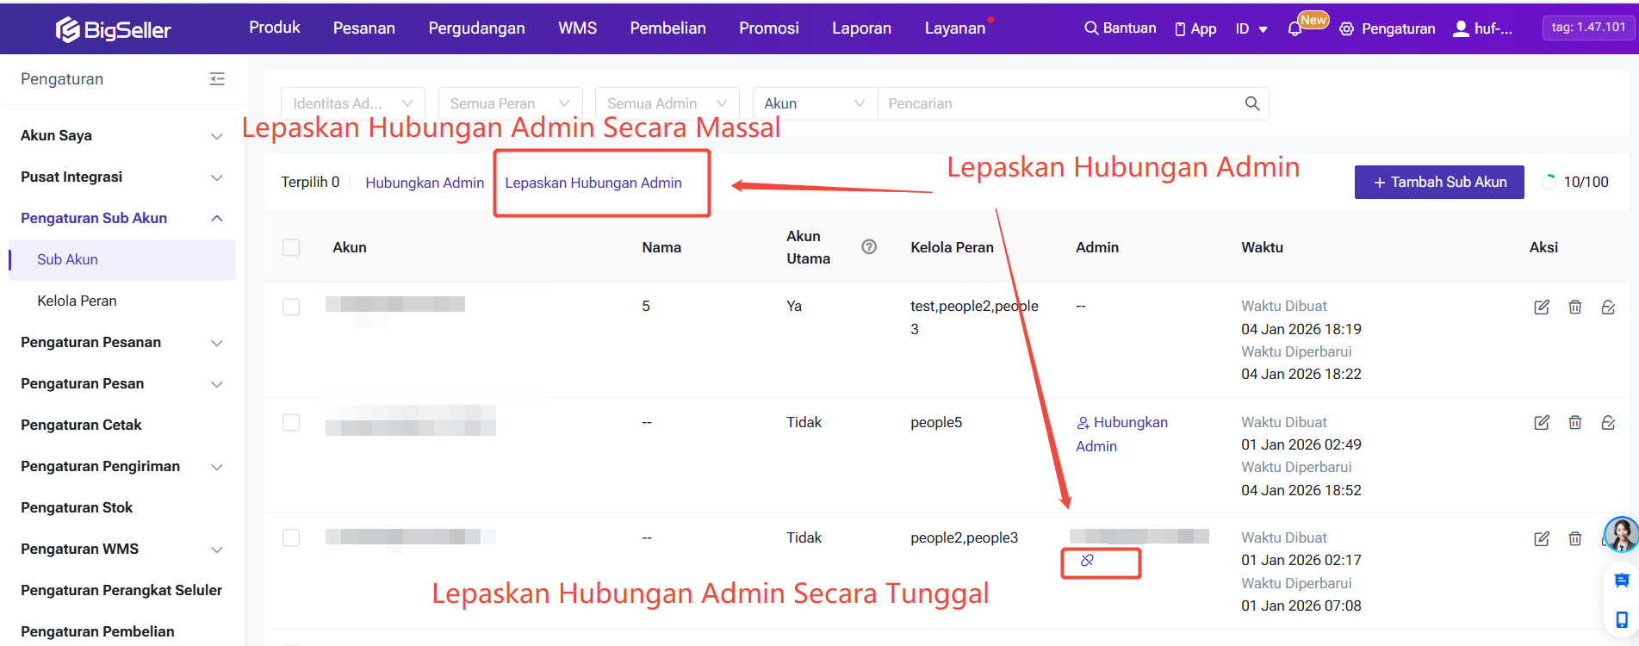Click the Kelola Peran column header
This screenshot has height=646, width=1639.
952,248
